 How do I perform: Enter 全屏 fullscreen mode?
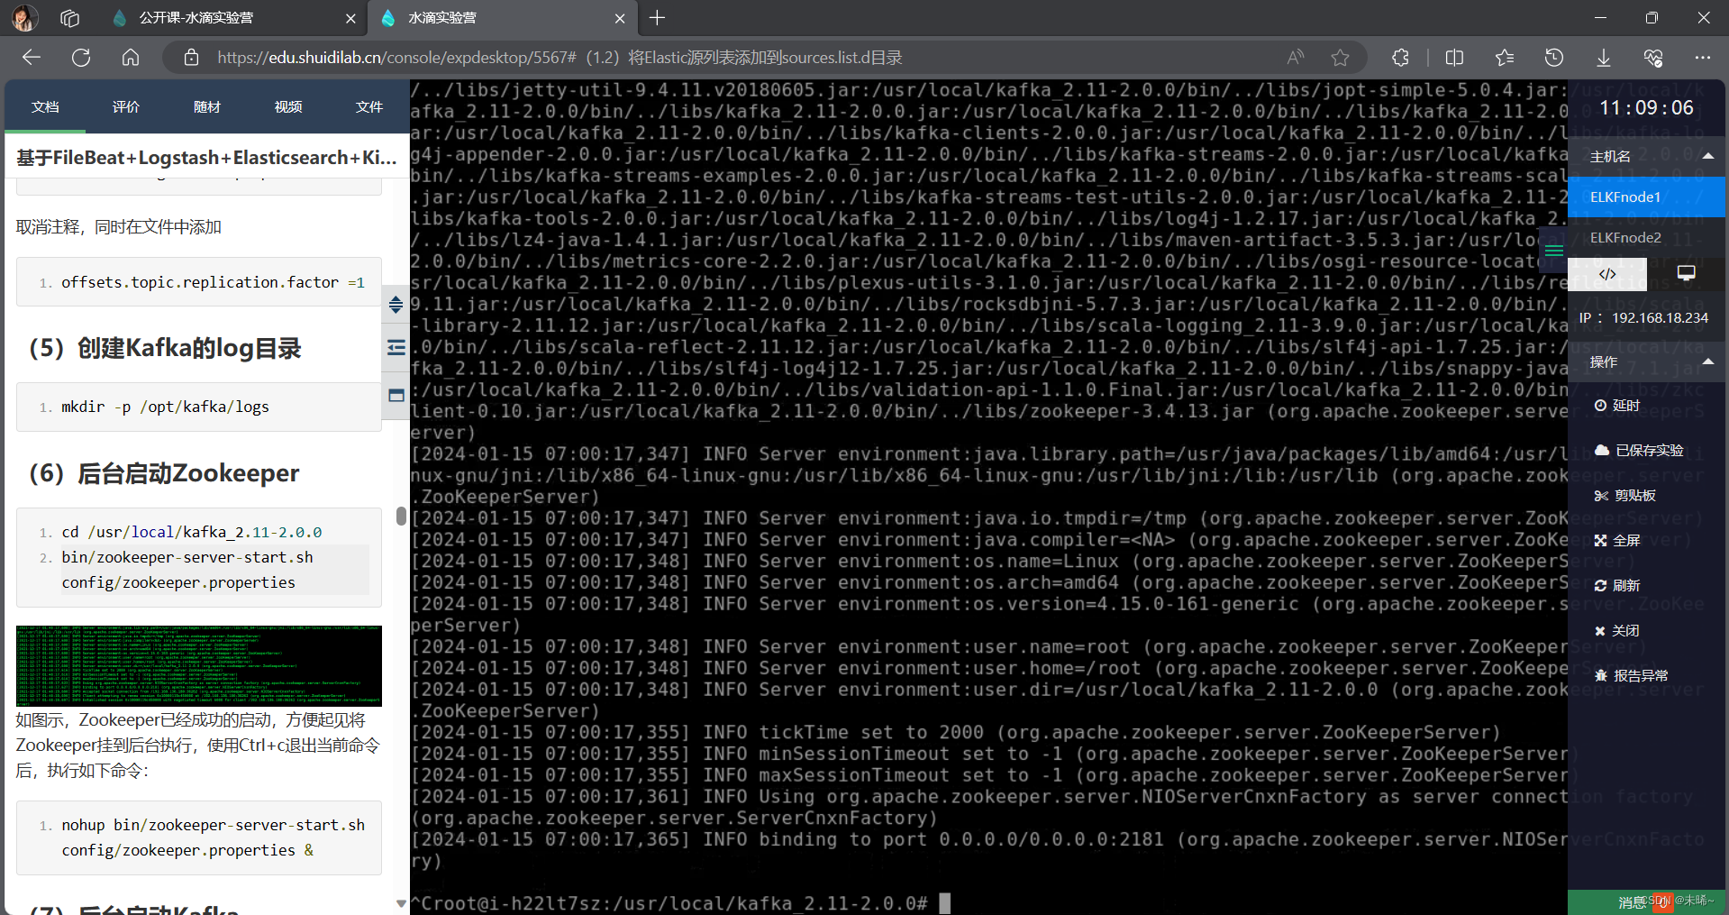(1617, 541)
